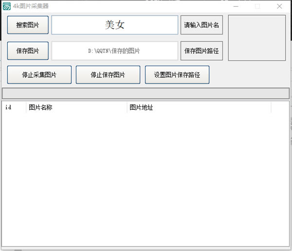Click the D:\QQTN save path field
Image resolution: width=292 pixels, height=251 pixels.
(x=115, y=51)
